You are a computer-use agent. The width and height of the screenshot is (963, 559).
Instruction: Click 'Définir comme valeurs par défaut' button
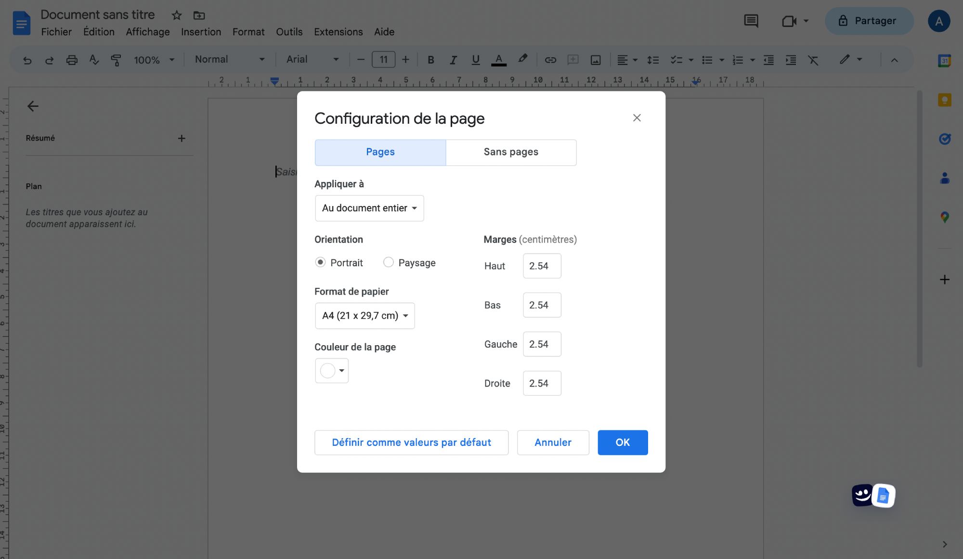click(x=411, y=442)
